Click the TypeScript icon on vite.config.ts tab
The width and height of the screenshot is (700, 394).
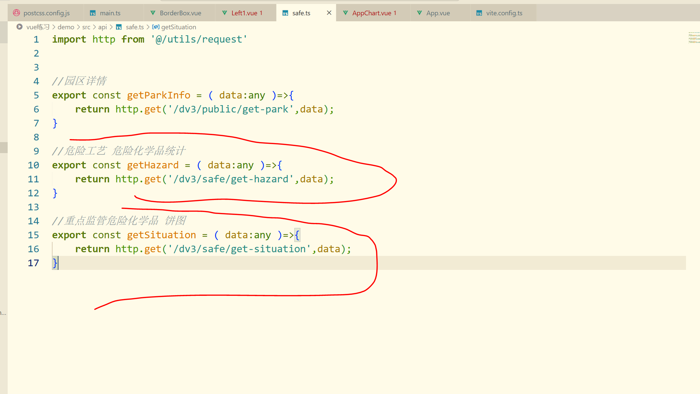(479, 13)
